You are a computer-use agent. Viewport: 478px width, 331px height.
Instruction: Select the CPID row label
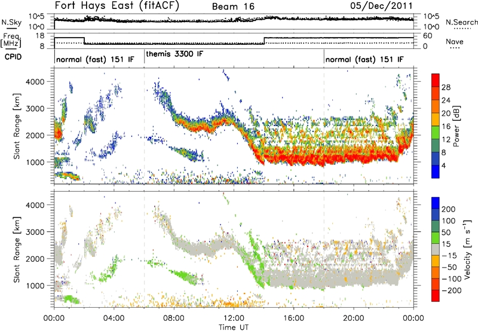[13, 57]
